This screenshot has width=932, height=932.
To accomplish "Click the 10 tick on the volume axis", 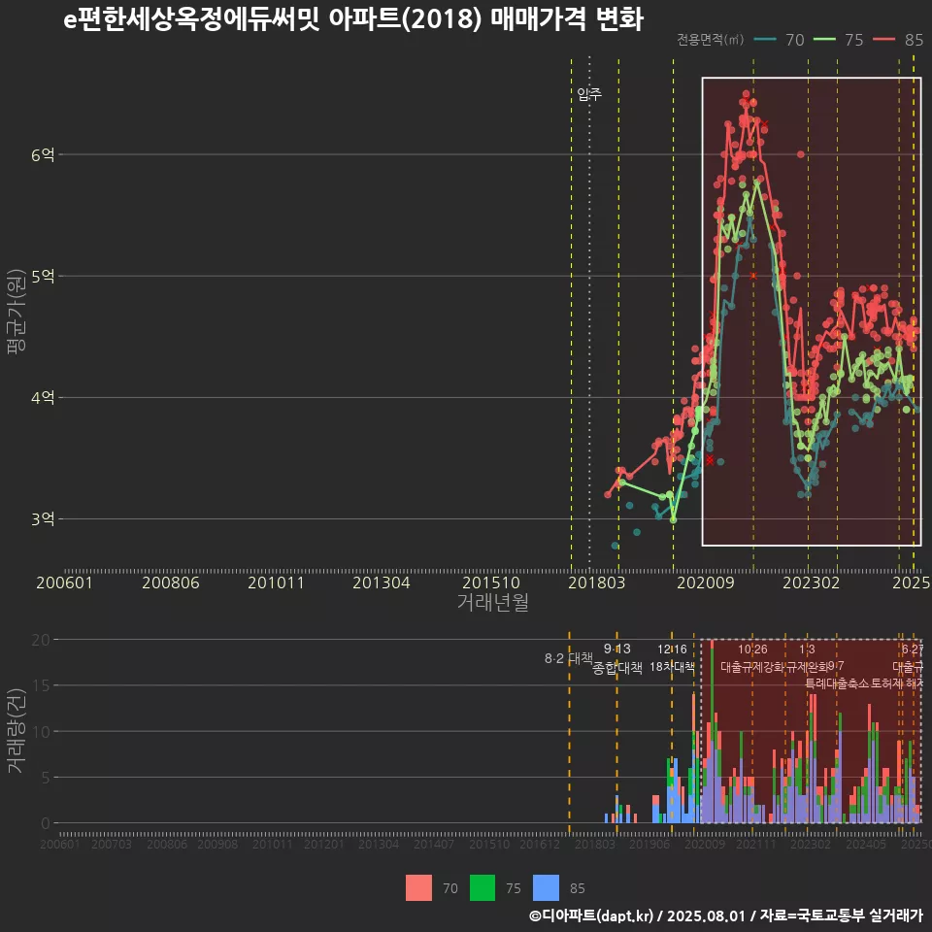I will pyautogui.click(x=41, y=731).
